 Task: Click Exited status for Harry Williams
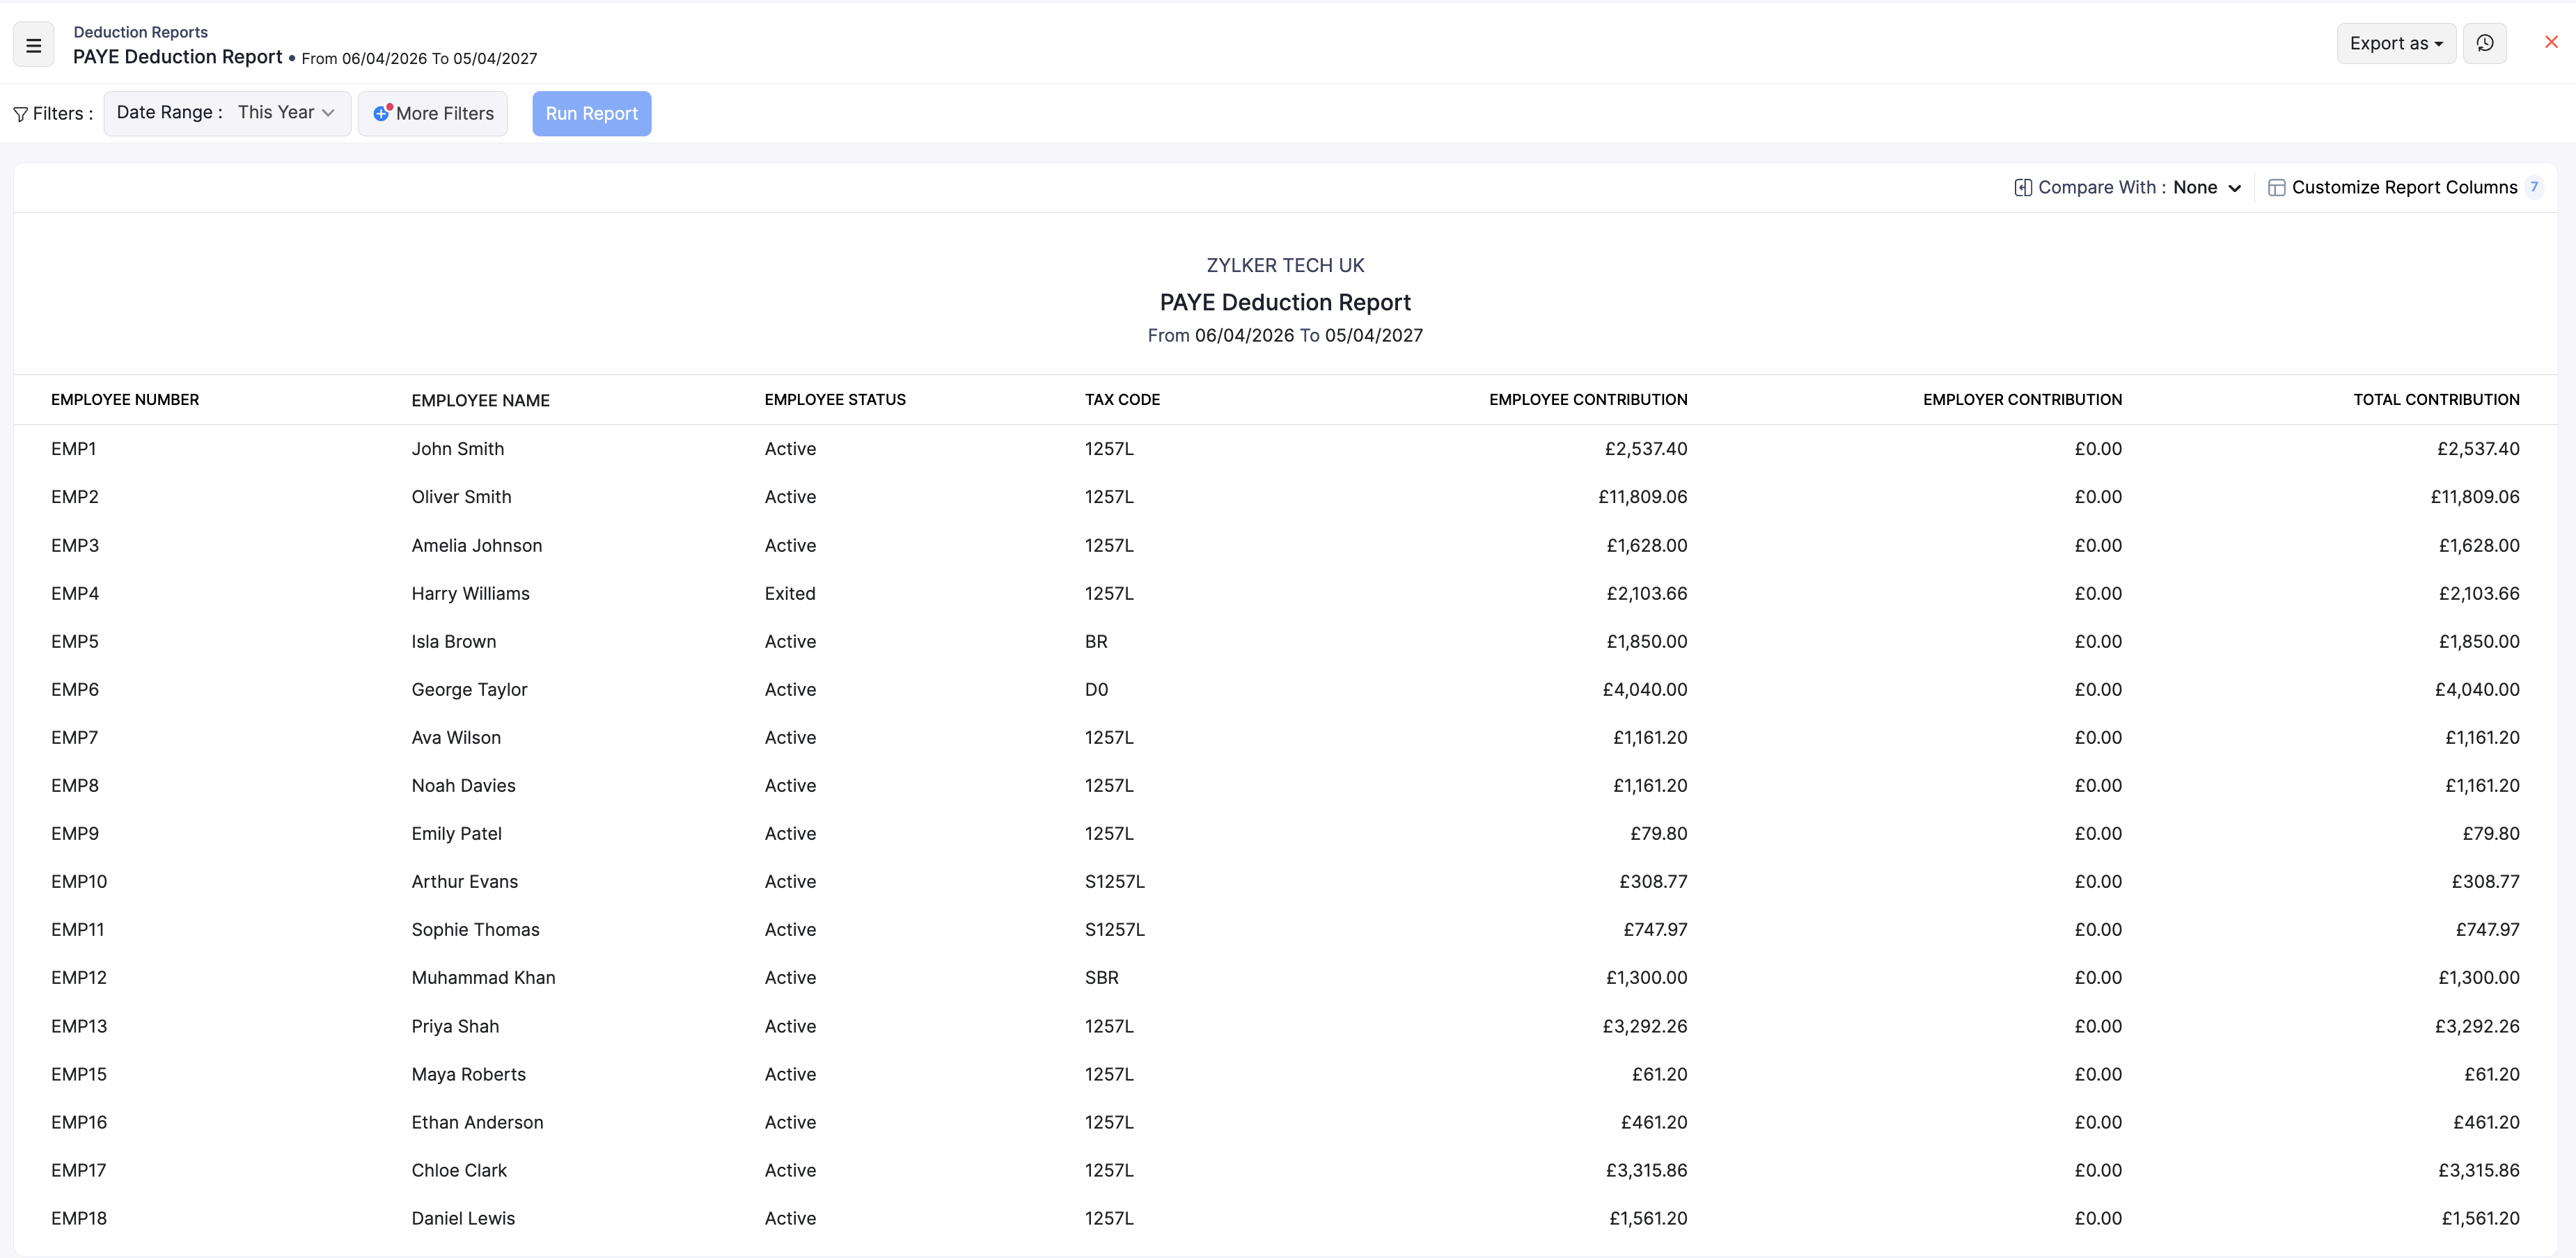(790, 594)
